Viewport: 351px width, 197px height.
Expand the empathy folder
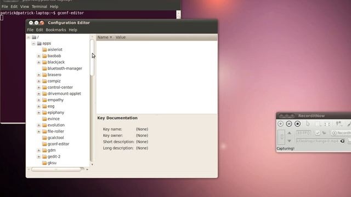pos(39,100)
